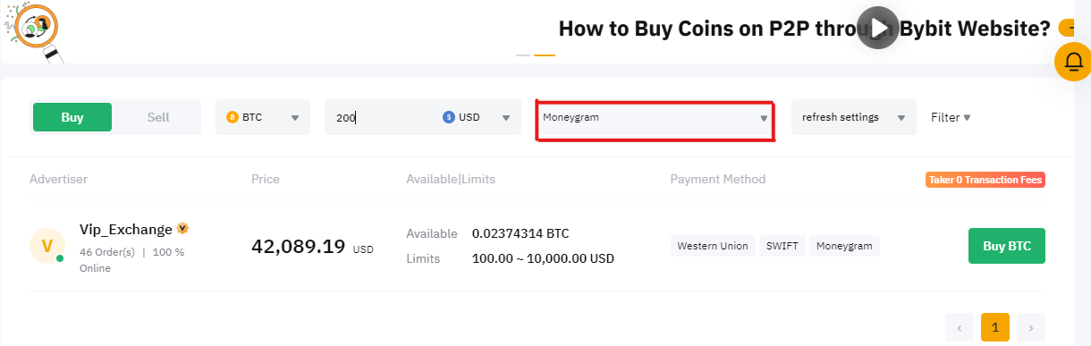Viewport: 1091px width, 346px height.
Task: Click the Vip_Exchange verified badge icon
Action: 182,229
